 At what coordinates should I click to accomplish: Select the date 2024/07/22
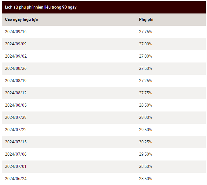(16, 130)
